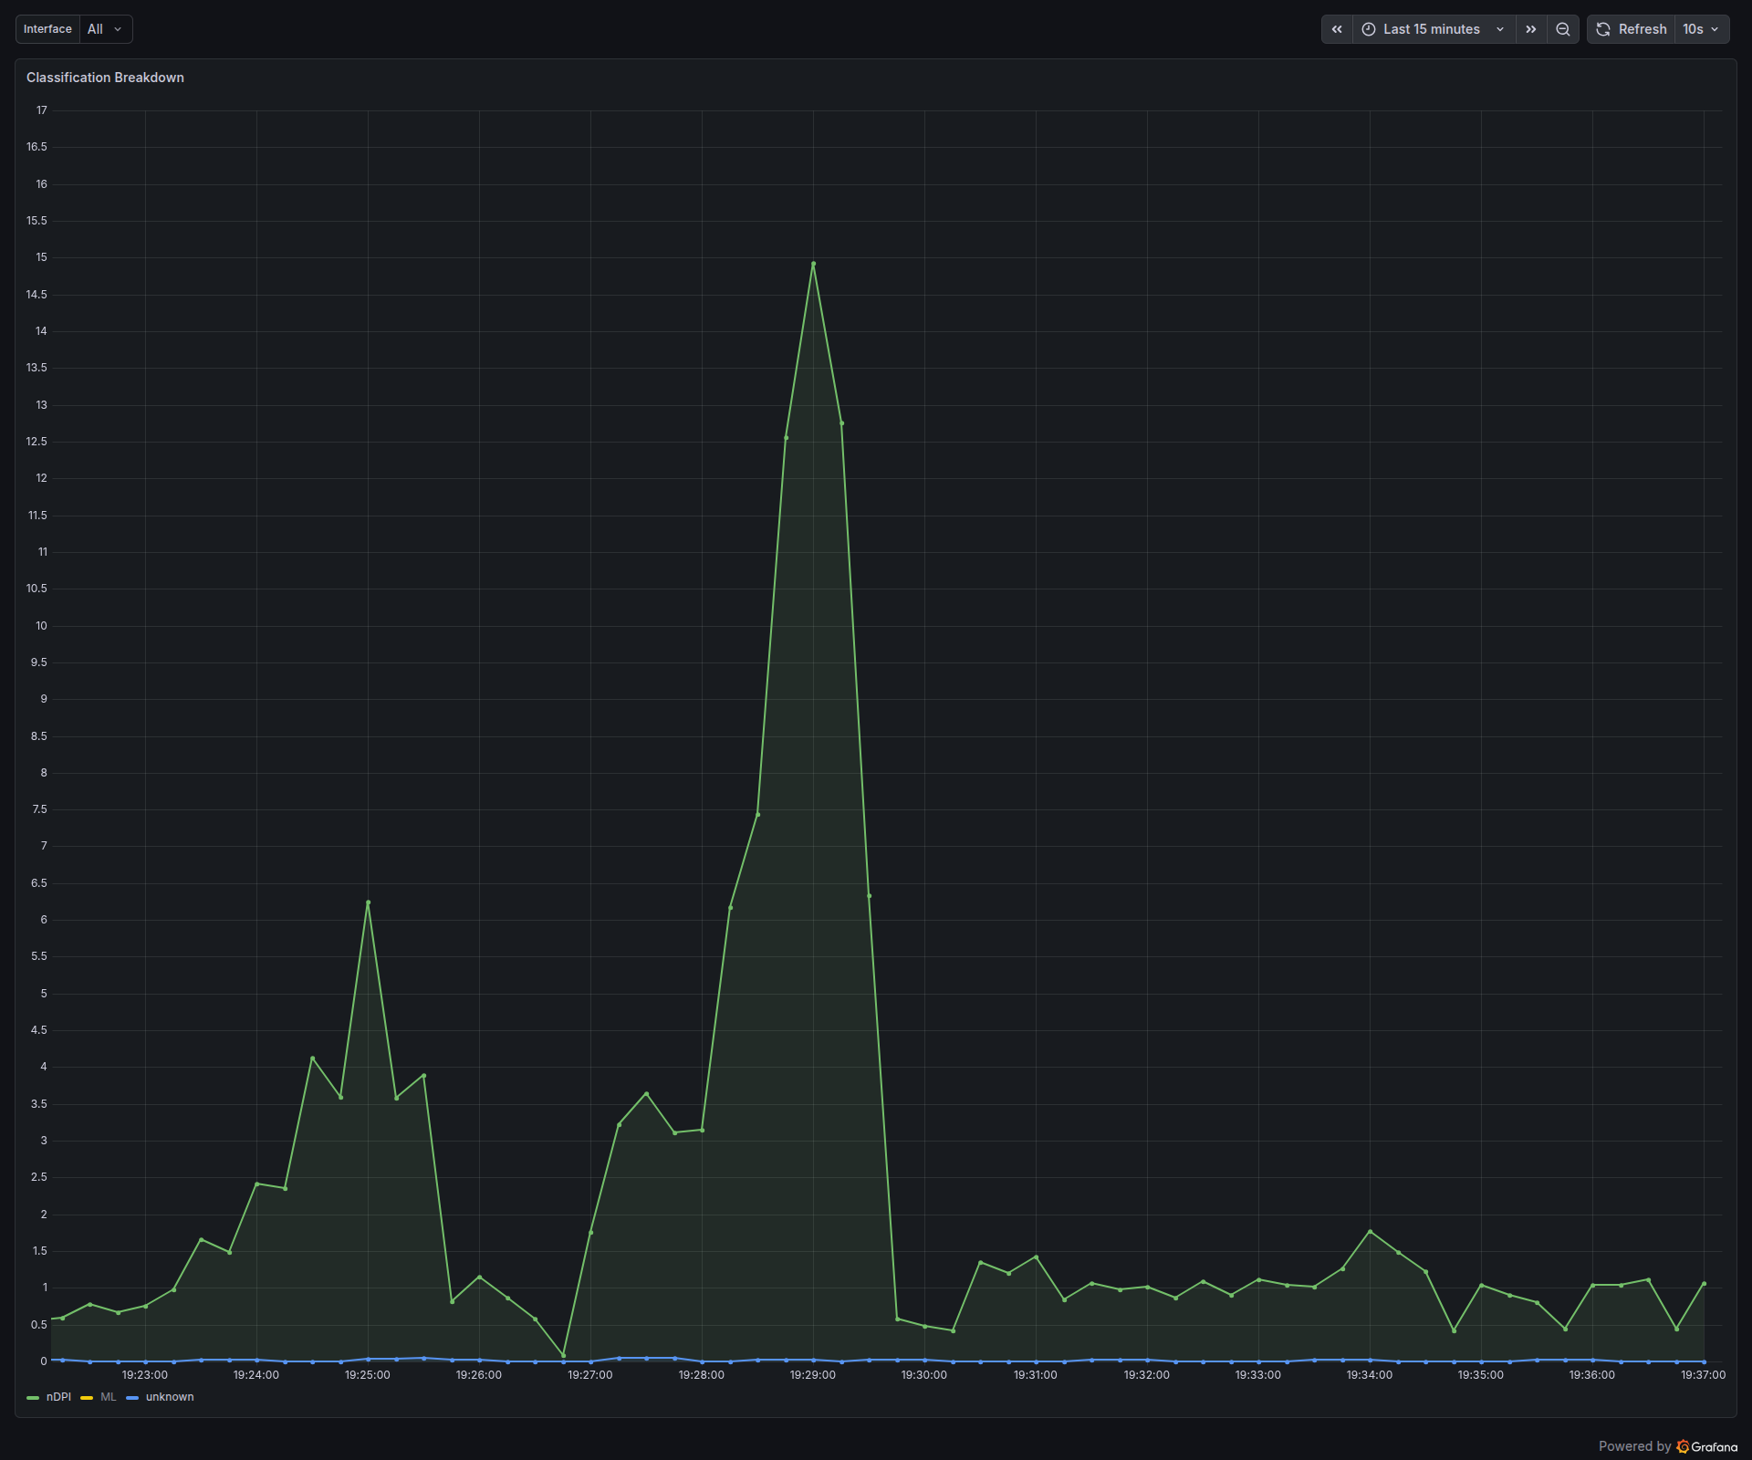
Task: Toggle the unknown series off
Action: (171, 1397)
